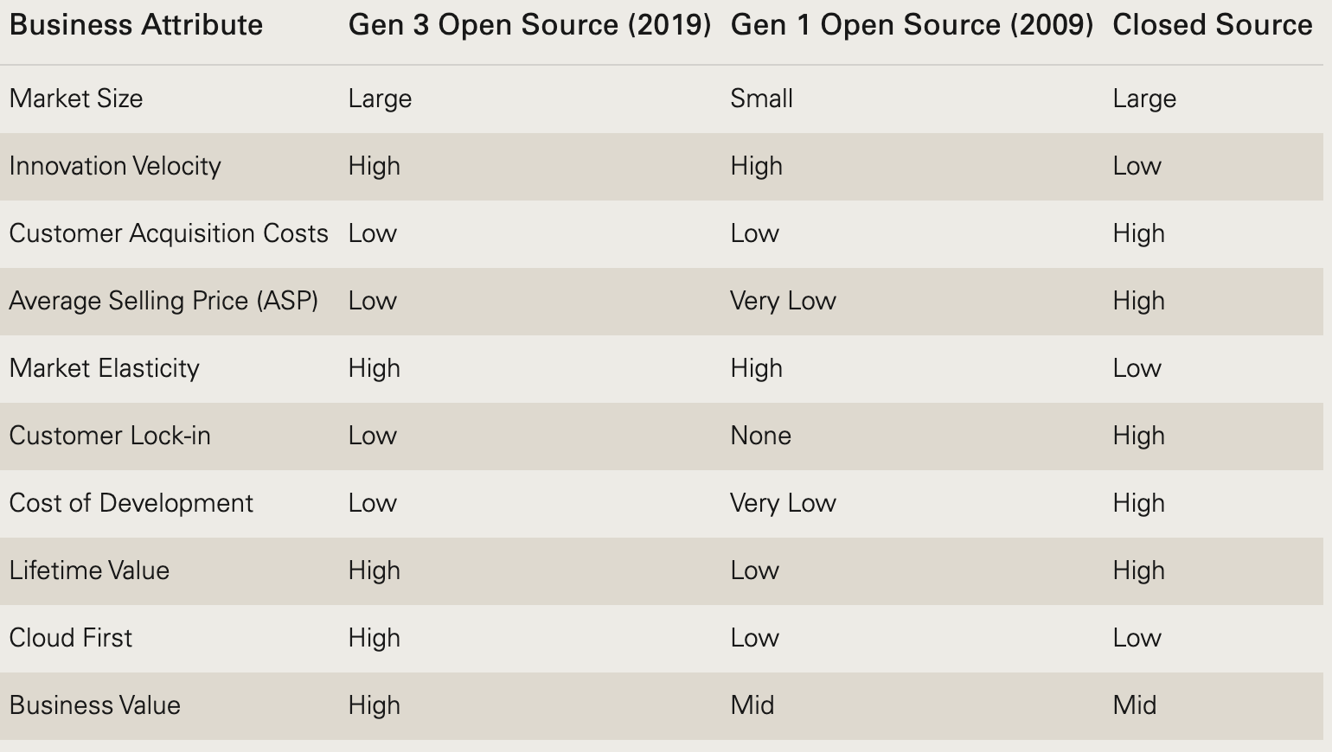Select the 'Customer Acquisition Costs' row label
Screen dimensions: 1332x752
click(x=169, y=233)
